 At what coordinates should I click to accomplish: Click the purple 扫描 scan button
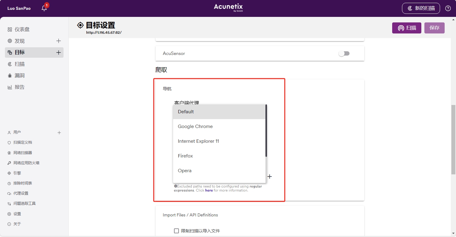(407, 28)
